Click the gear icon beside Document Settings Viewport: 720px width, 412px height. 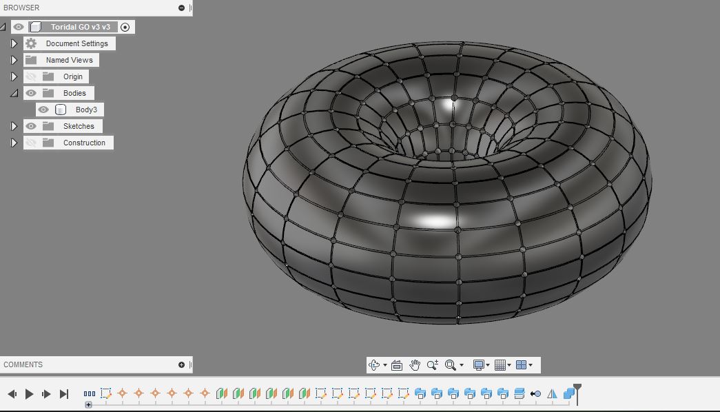pos(31,43)
